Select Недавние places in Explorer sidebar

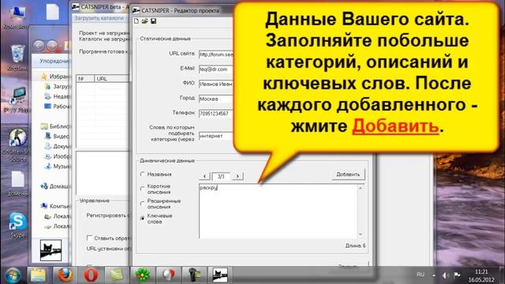[57, 96]
